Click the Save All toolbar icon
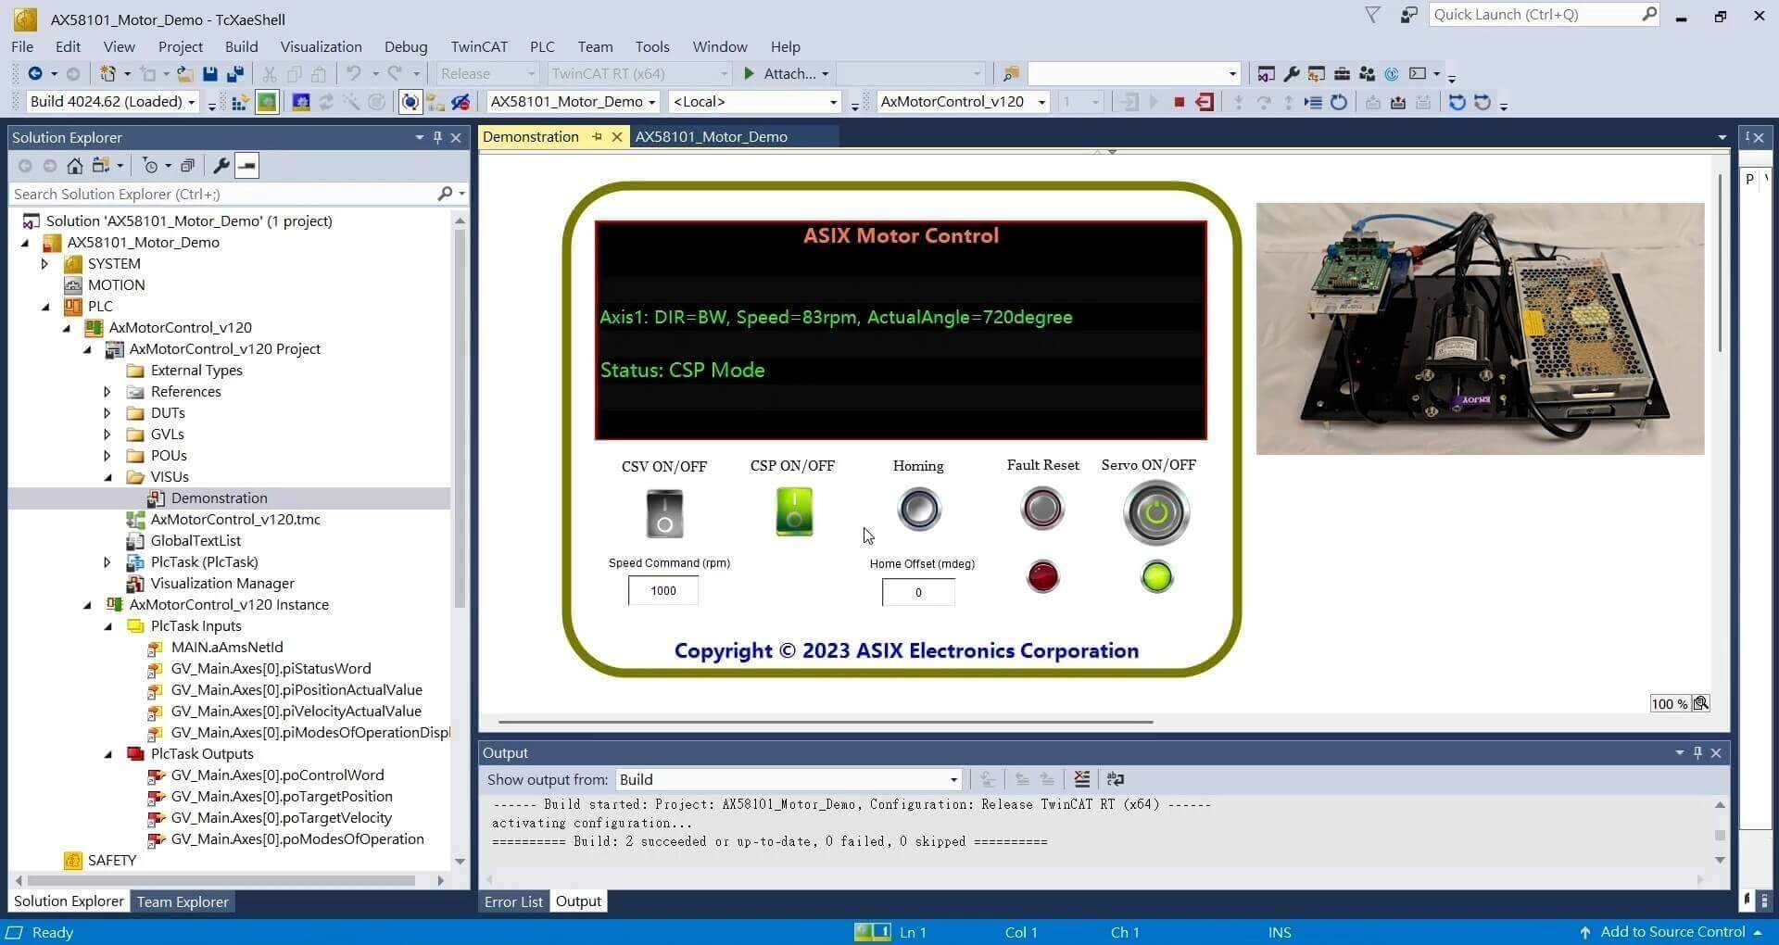 coord(235,73)
